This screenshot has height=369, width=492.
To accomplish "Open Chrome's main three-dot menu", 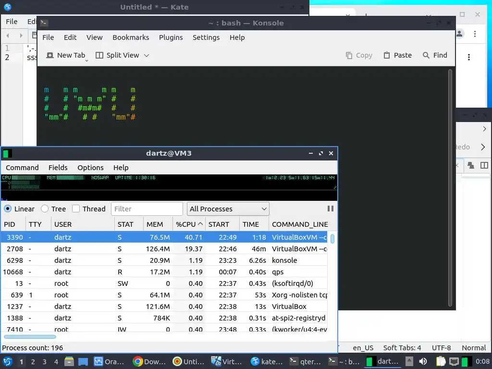I will pos(475,34).
